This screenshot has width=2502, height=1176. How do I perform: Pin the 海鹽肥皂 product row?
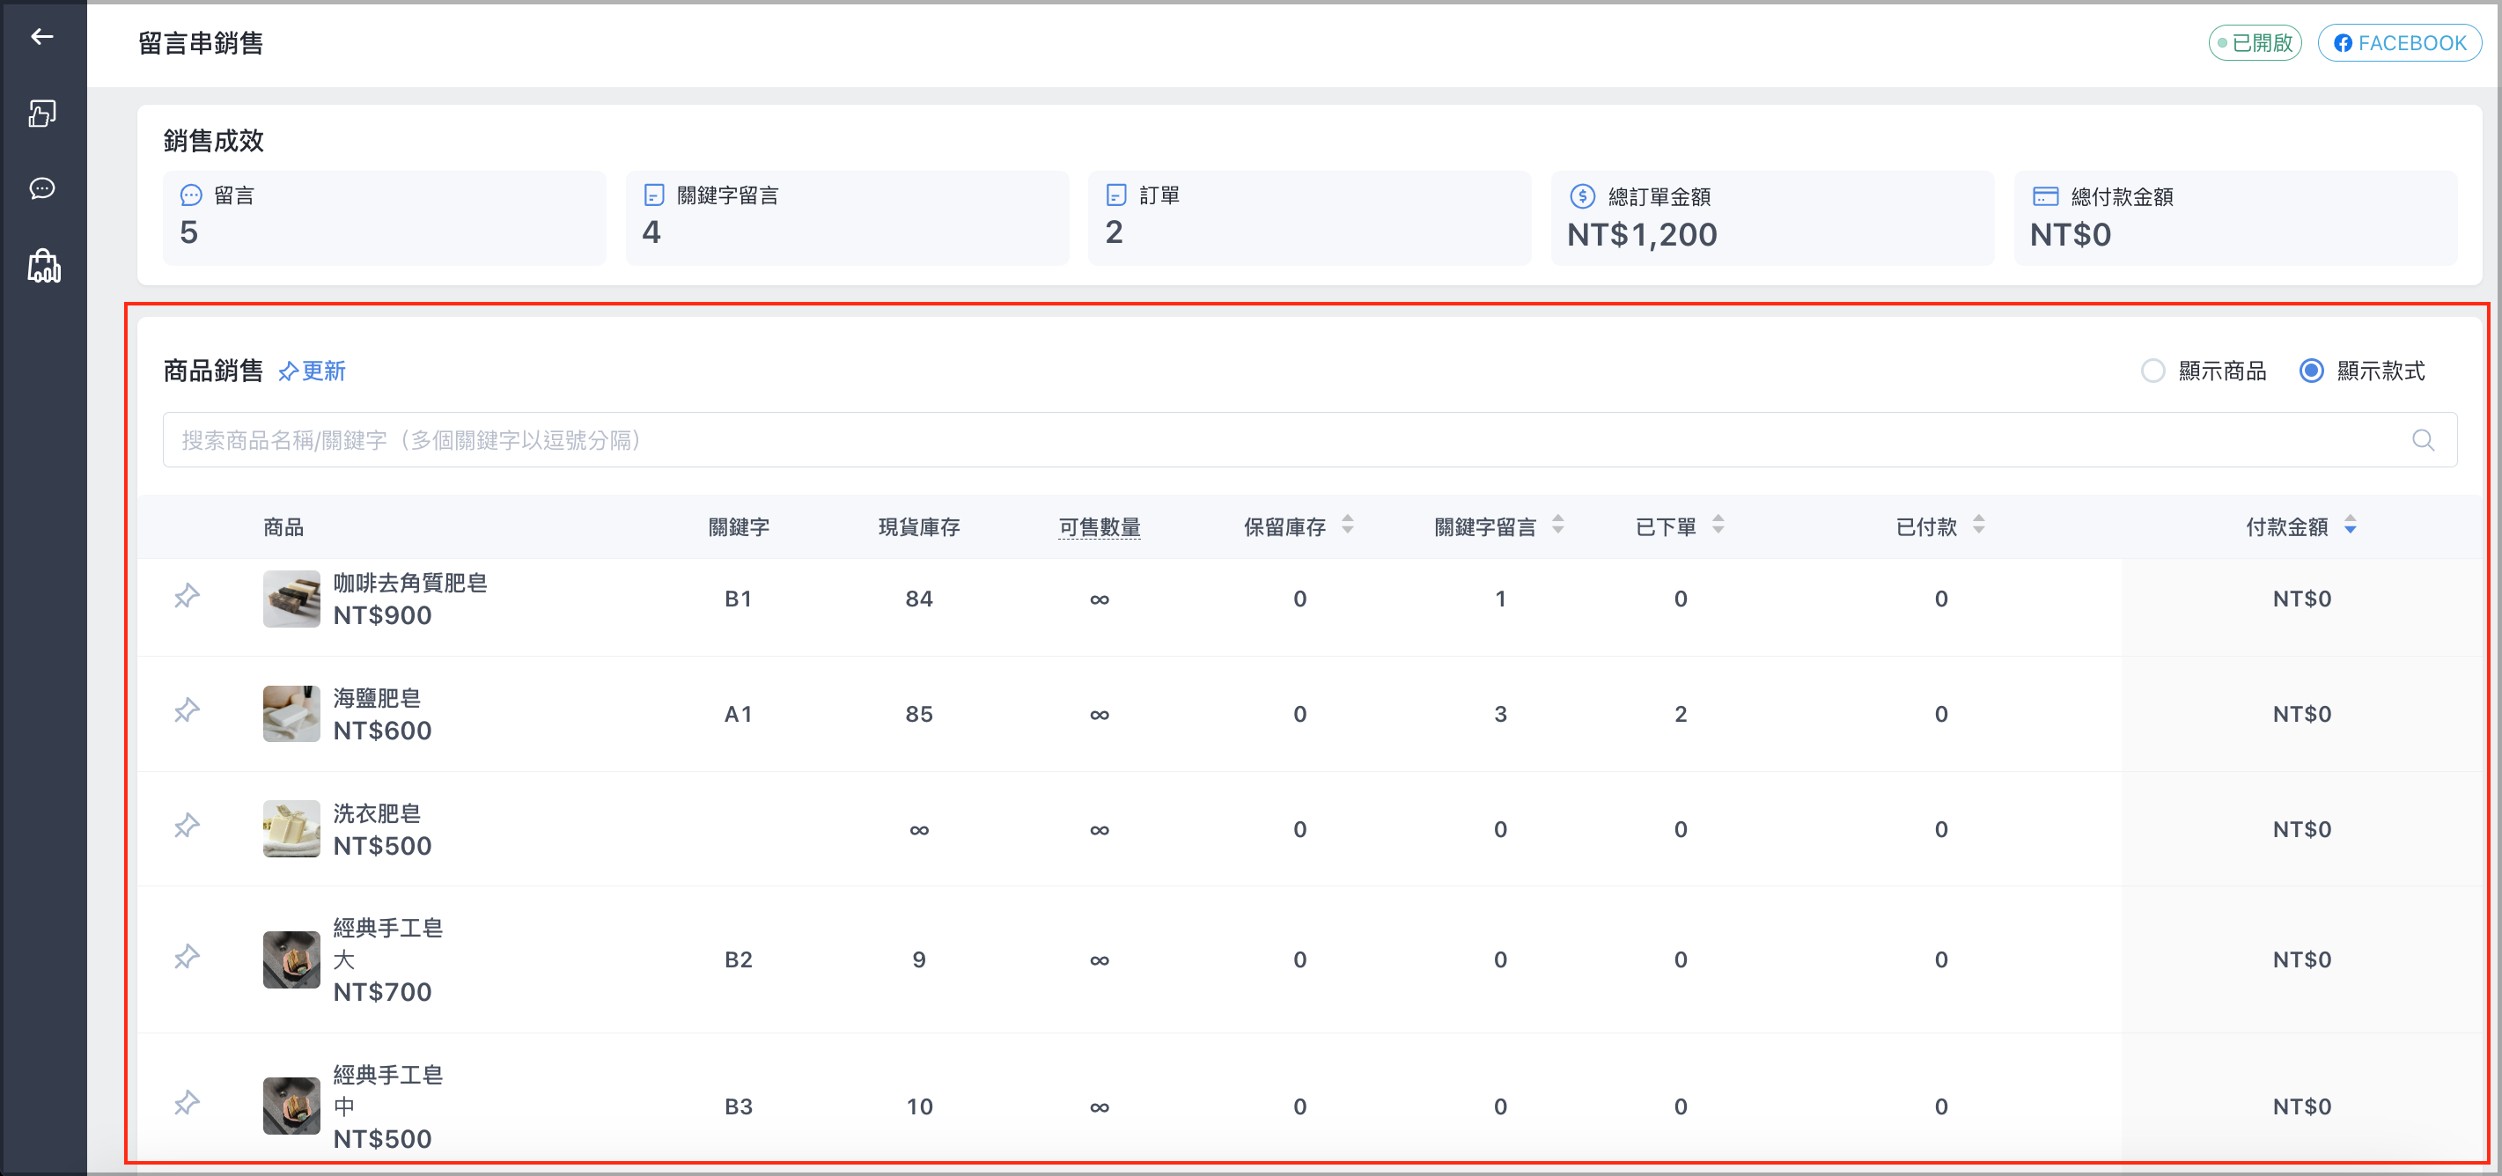(188, 711)
